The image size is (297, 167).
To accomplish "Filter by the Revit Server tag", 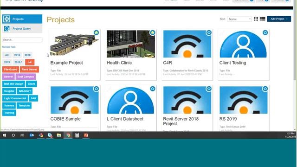I will pos(29,70).
